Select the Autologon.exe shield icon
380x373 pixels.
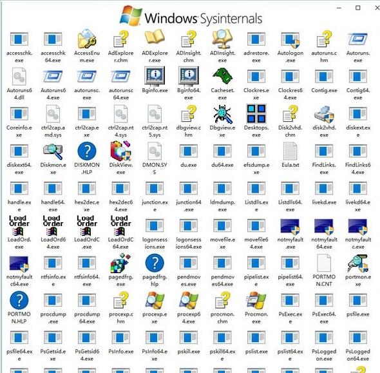coord(290,40)
